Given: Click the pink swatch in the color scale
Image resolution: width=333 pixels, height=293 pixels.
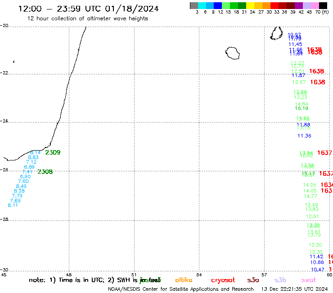Looking at the screenshot, I should coord(315,5).
